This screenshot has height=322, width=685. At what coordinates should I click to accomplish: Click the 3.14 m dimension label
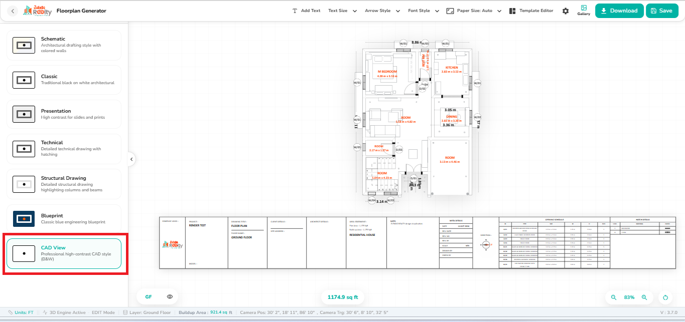pyautogui.click(x=382, y=201)
